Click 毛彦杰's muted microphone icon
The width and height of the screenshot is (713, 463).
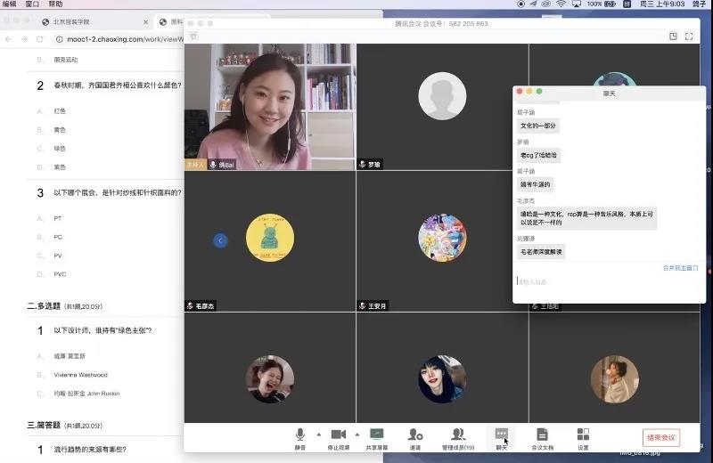[x=190, y=305]
